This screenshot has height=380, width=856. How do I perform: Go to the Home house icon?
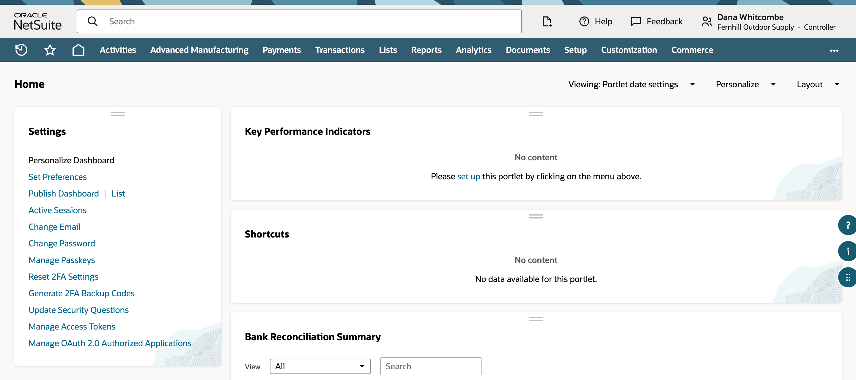pyautogui.click(x=78, y=50)
